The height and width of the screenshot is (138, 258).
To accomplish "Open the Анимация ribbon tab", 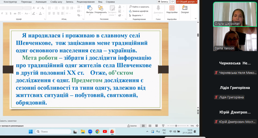I will pyautogui.click(x=41, y=2).
